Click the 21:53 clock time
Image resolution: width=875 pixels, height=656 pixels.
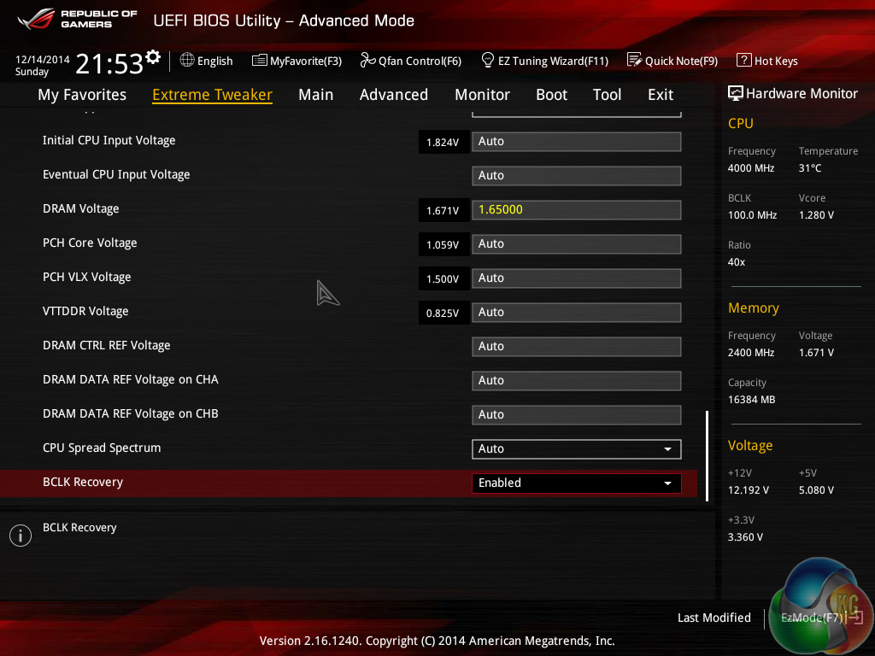point(109,64)
